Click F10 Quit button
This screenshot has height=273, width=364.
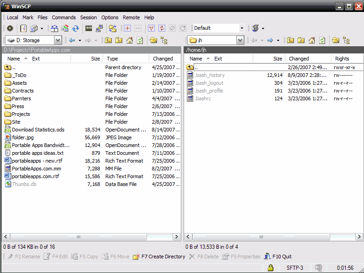[278, 257]
